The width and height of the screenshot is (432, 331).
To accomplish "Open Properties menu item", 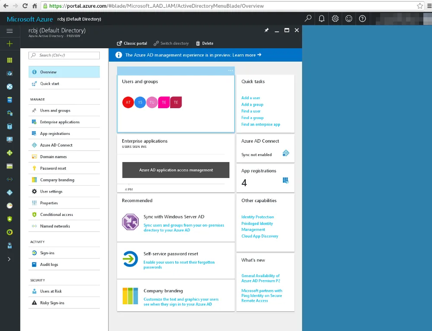I will (x=64, y=203).
